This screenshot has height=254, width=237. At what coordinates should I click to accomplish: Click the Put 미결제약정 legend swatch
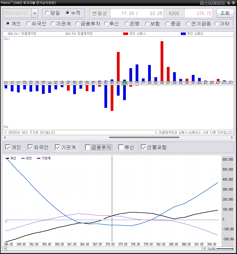pyautogui.click(x=68, y=34)
